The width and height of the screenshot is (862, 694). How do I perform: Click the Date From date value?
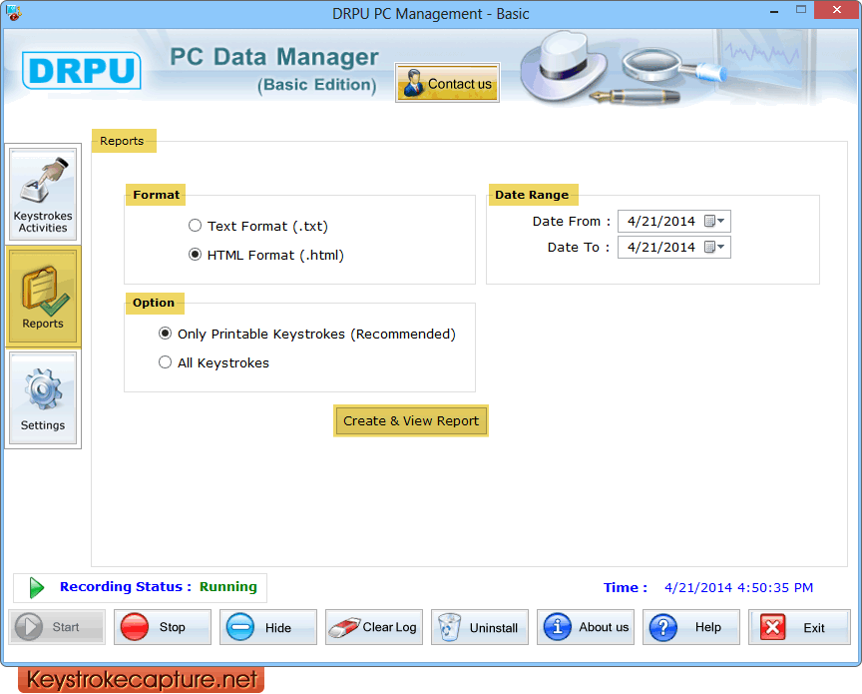coord(661,222)
